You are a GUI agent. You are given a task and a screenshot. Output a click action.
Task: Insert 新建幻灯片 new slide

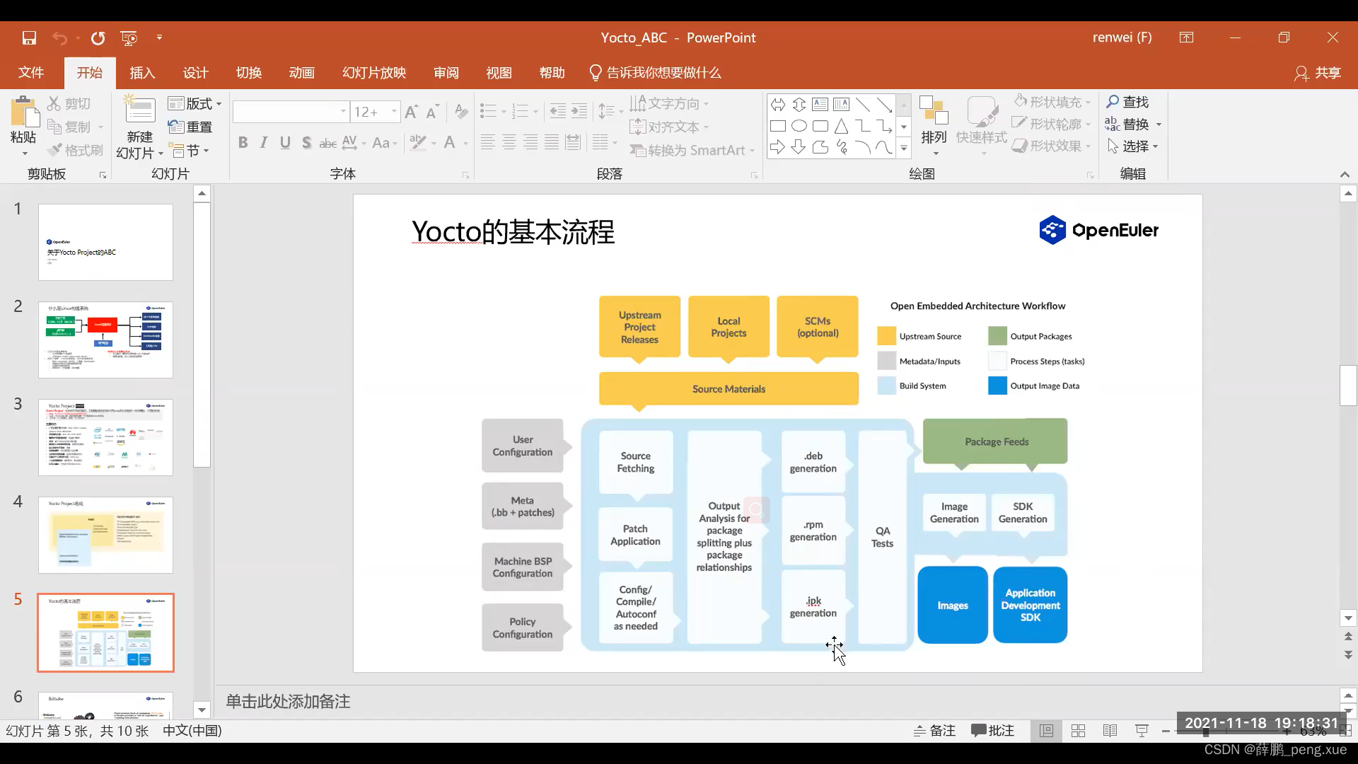tap(140, 127)
